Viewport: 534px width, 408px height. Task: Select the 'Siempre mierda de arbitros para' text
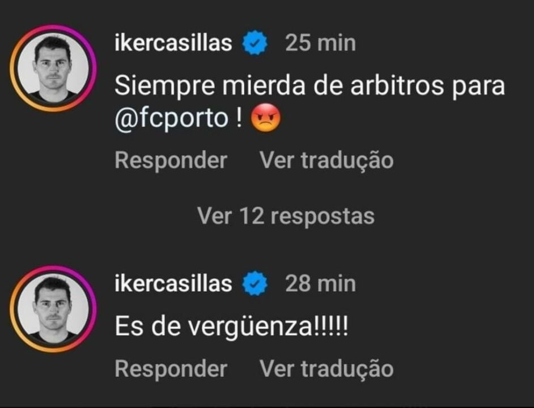[310, 86]
